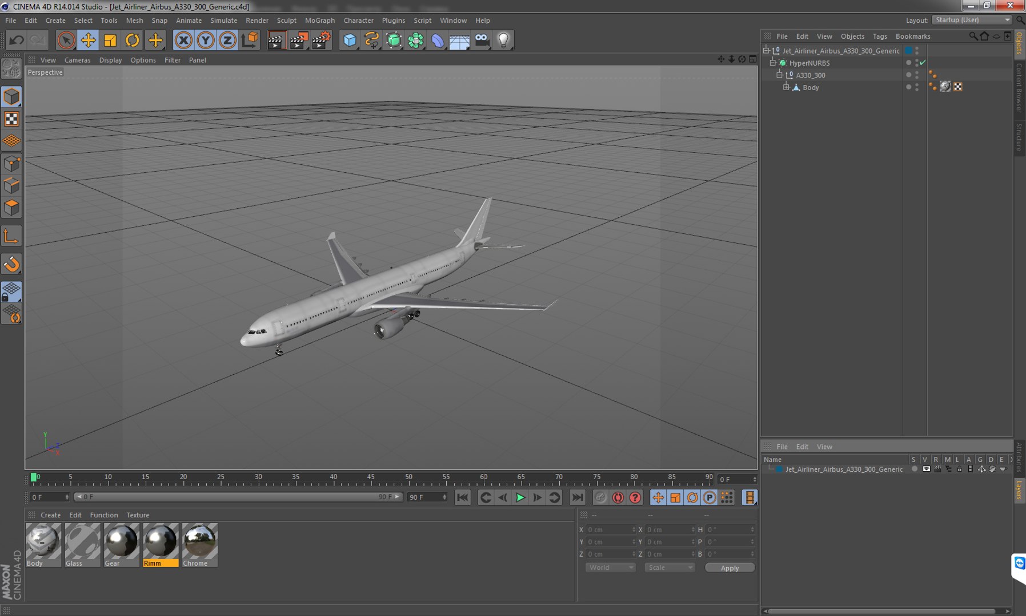This screenshot has width=1026, height=616.
Task: Open Object Manager Tags menu
Action: coord(880,36)
